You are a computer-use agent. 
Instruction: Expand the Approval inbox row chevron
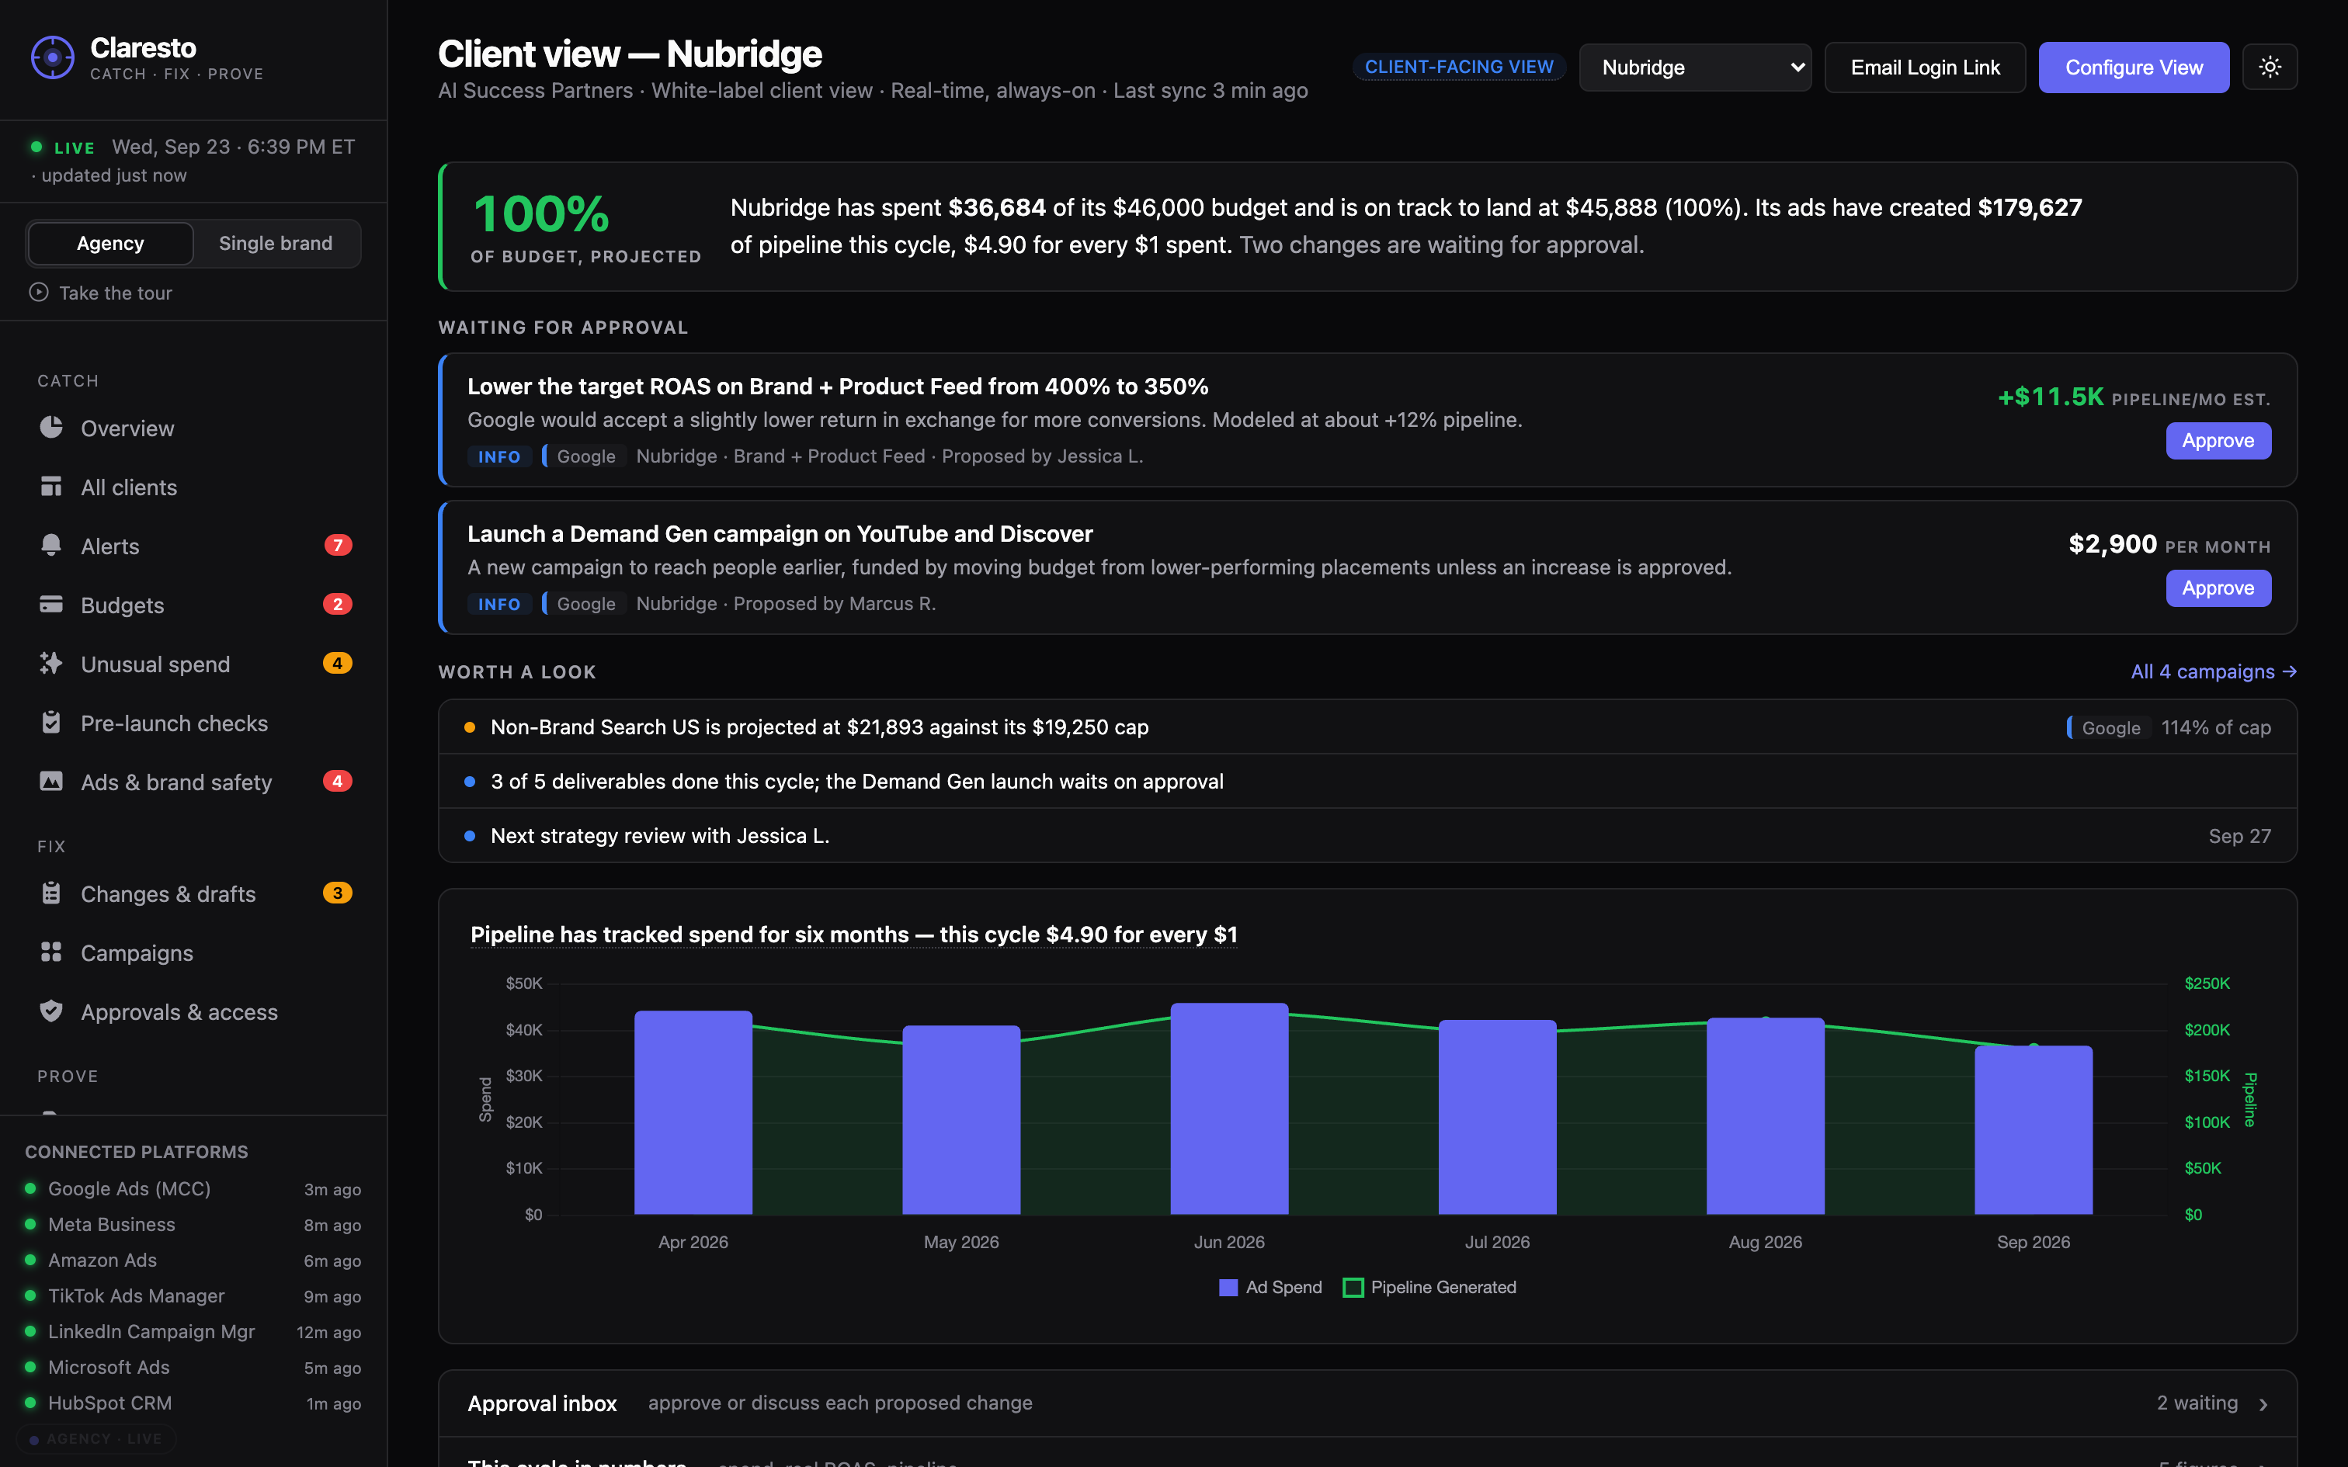pyautogui.click(x=2263, y=1404)
